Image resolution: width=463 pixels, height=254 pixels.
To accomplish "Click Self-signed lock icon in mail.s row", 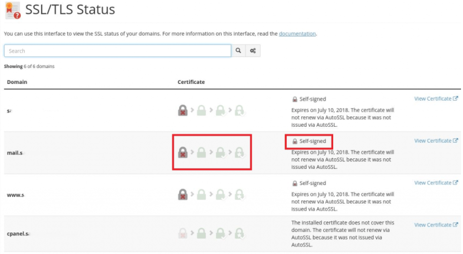I will click(x=295, y=142).
